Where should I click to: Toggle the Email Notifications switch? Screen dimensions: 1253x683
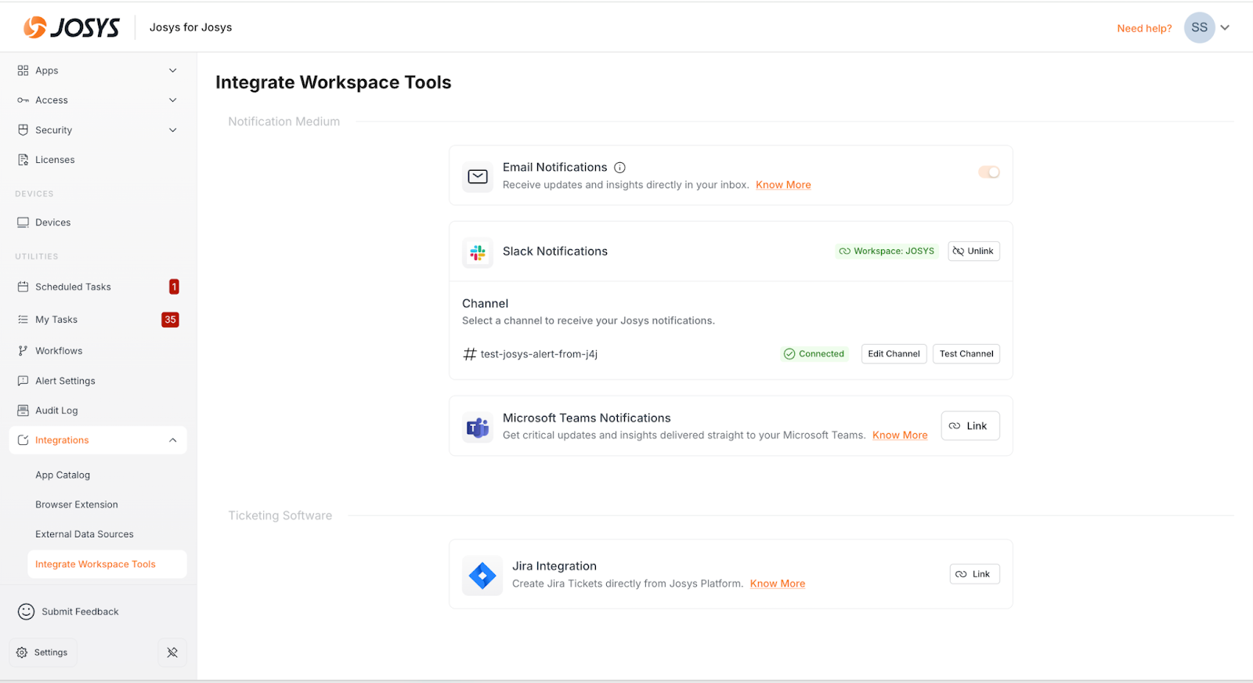pyautogui.click(x=989, y=172)
